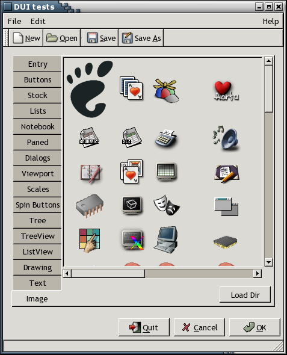Viewport: 287px width, 355px height.
Task: Click the overlapping windows icon
Action: pyautogui.click(x=226, y=206)
